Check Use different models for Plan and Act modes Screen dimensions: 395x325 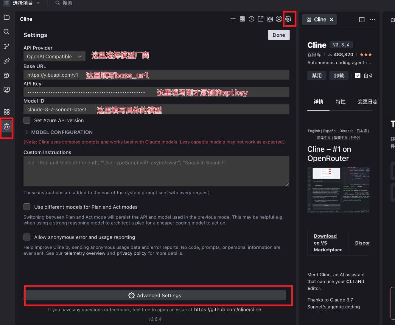(27, 207)
